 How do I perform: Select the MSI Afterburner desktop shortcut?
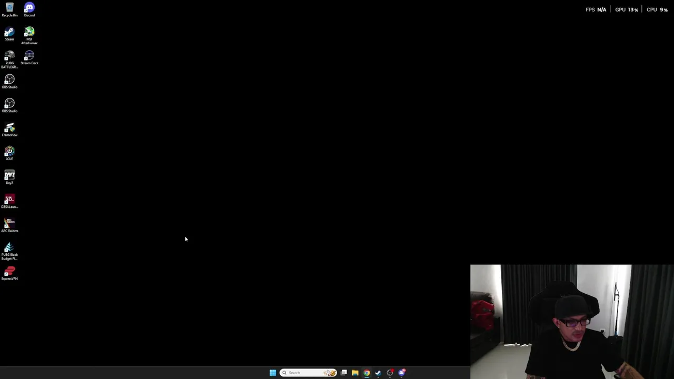29,36
